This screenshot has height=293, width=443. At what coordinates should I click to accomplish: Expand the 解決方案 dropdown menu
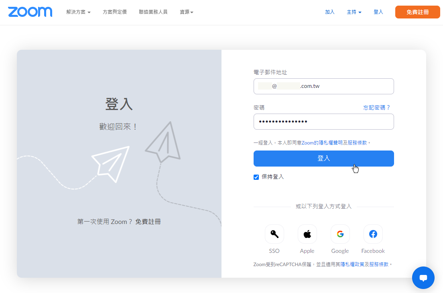tap(78, 12)
